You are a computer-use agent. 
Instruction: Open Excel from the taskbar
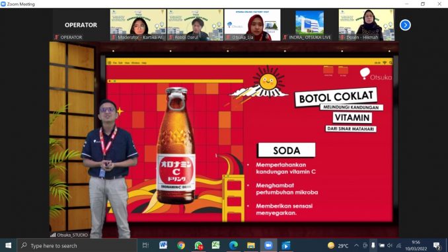(215, 245)
